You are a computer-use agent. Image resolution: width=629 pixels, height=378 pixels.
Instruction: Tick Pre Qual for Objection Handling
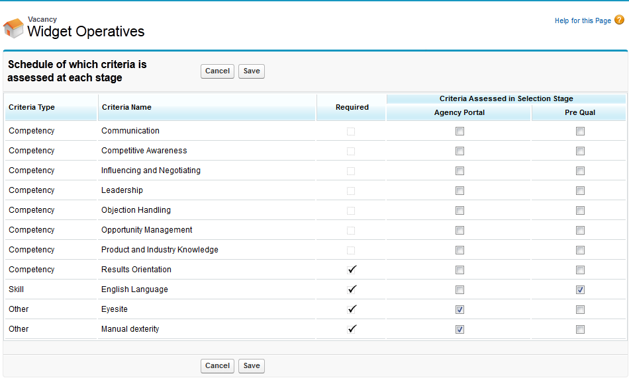point(580,210)
